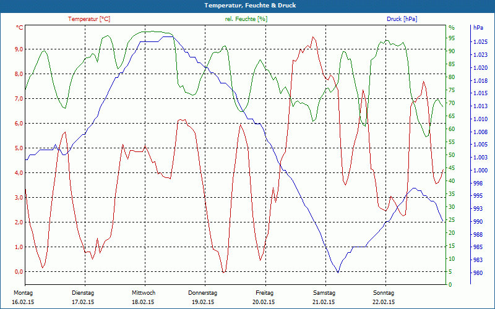Click the blue "985" pressure axis tick
This screenshot has height=309, width=495.
[x=478, y=247]
